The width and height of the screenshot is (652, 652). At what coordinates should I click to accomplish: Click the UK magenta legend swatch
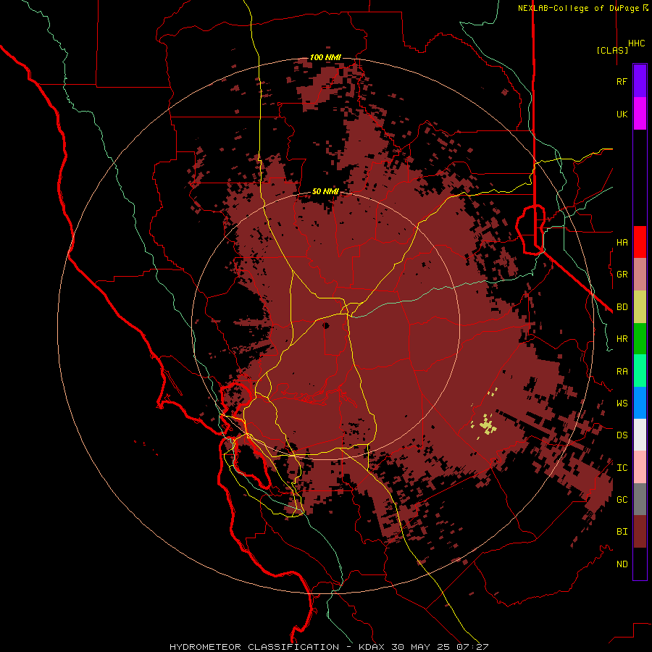tap(640, 114)
